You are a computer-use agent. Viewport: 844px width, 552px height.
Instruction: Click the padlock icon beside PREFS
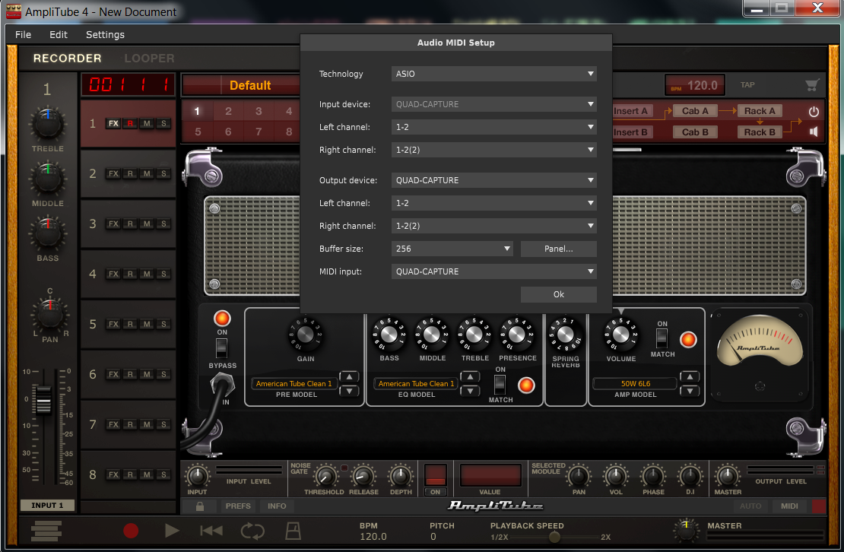(200, 506)
